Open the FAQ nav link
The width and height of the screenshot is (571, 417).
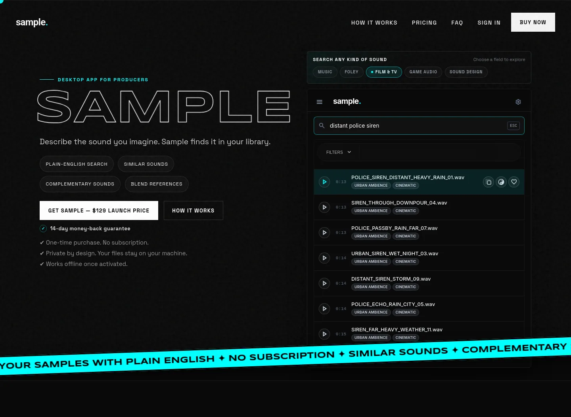click(457, 23)
